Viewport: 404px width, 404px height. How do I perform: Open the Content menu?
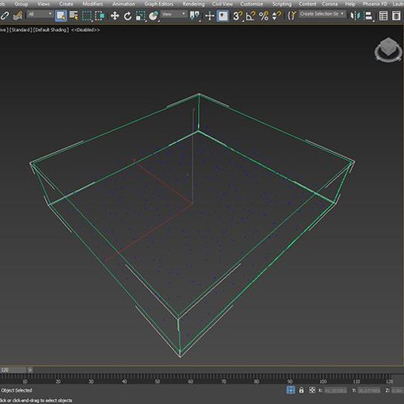[307, 4]
